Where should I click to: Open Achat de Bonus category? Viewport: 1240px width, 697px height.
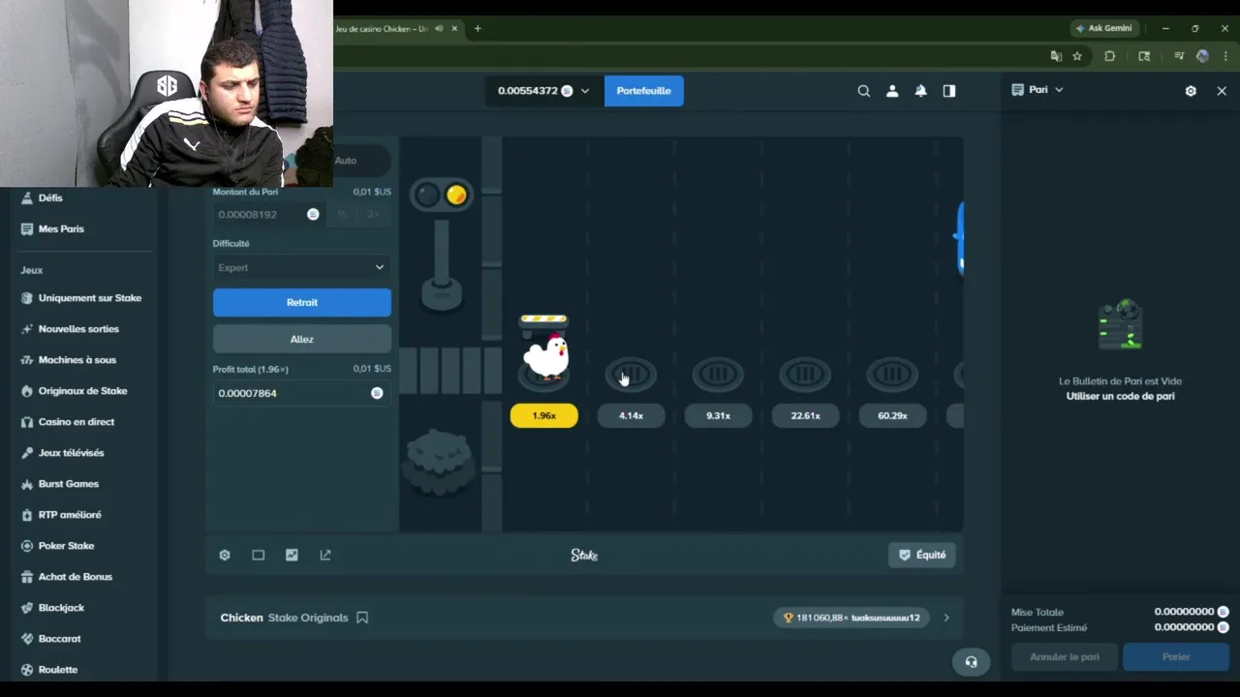pyautogui.click(x=75, y=577)
